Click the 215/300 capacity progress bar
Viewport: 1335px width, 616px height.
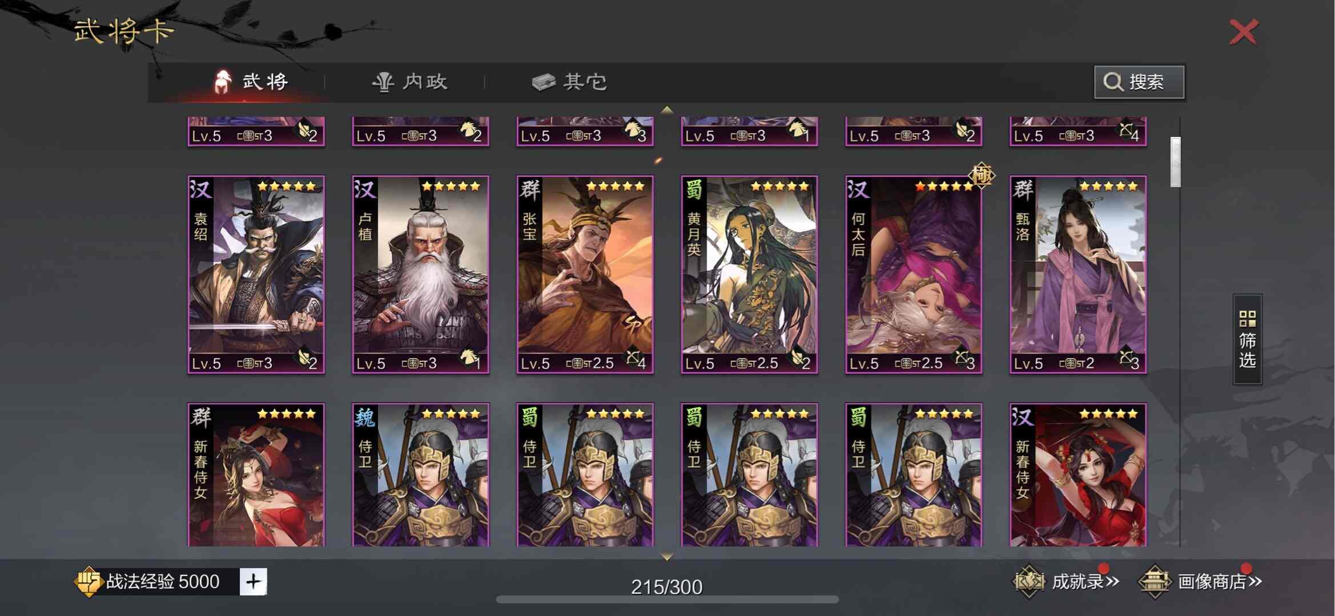pos(667,599)
